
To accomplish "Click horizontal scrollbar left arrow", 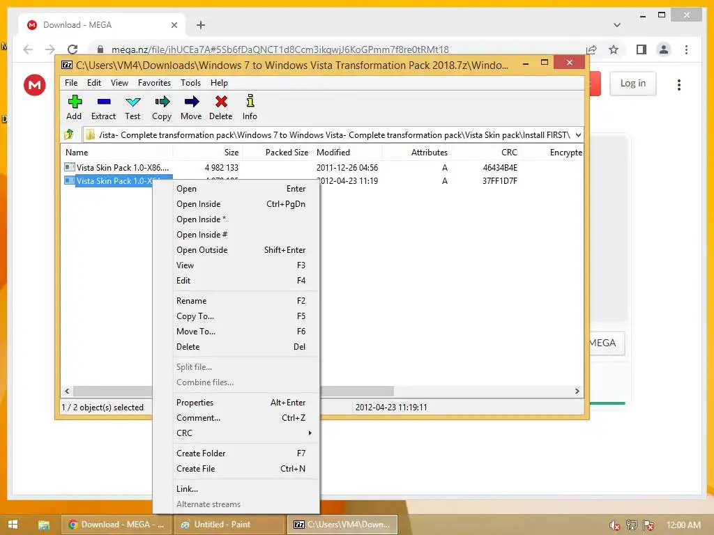I will (68, 391).
